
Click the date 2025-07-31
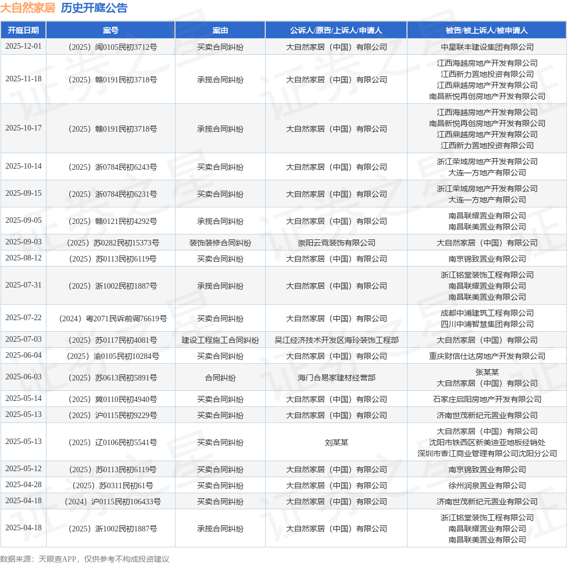click(23, 285)
